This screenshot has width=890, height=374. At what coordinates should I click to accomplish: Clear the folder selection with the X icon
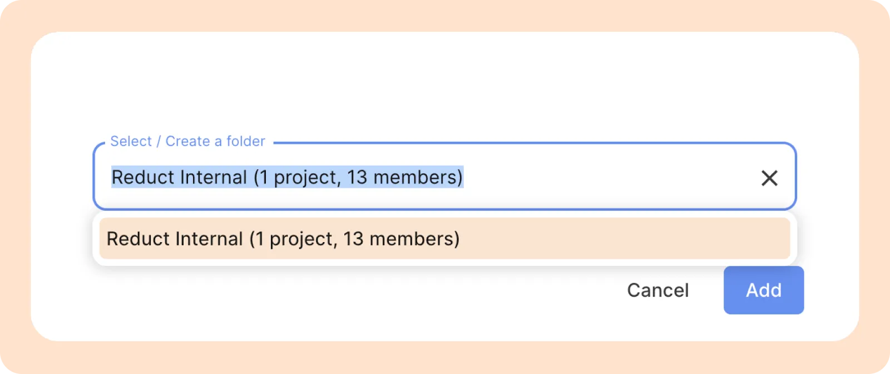point(769,178)
